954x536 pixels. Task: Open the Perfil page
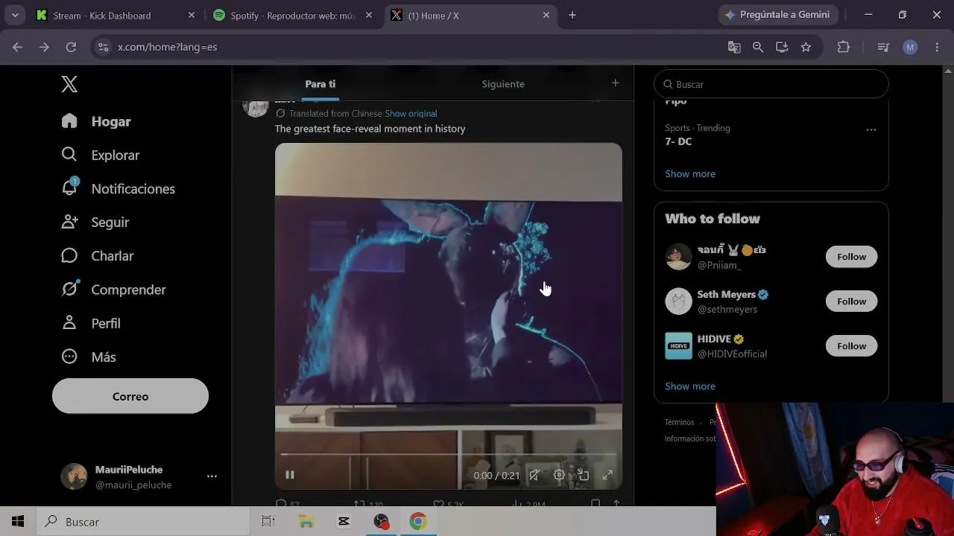pyautogui.click(x=91, y=323)
